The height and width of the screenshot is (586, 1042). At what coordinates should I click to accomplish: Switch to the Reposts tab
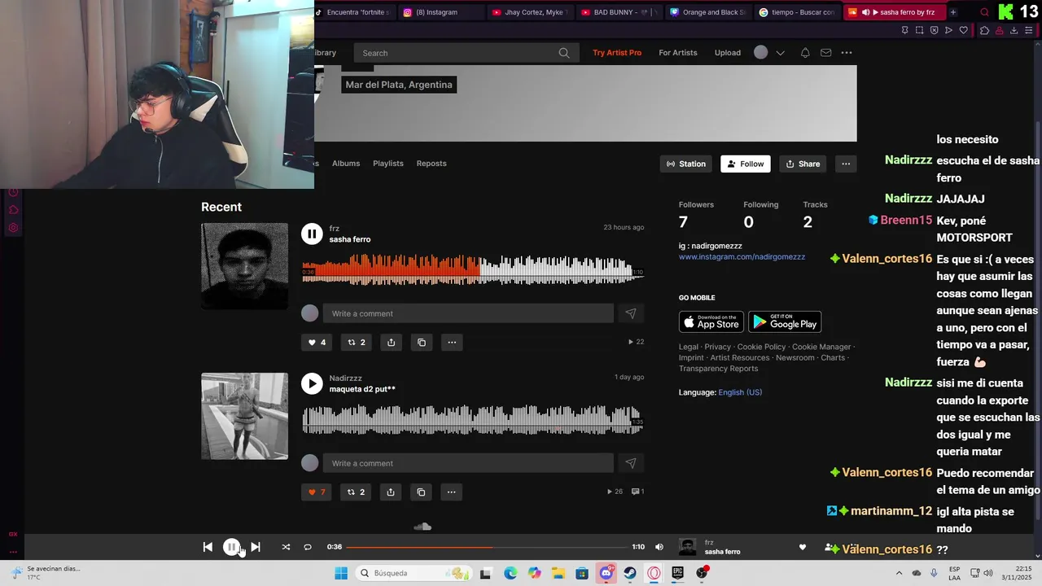431,164
